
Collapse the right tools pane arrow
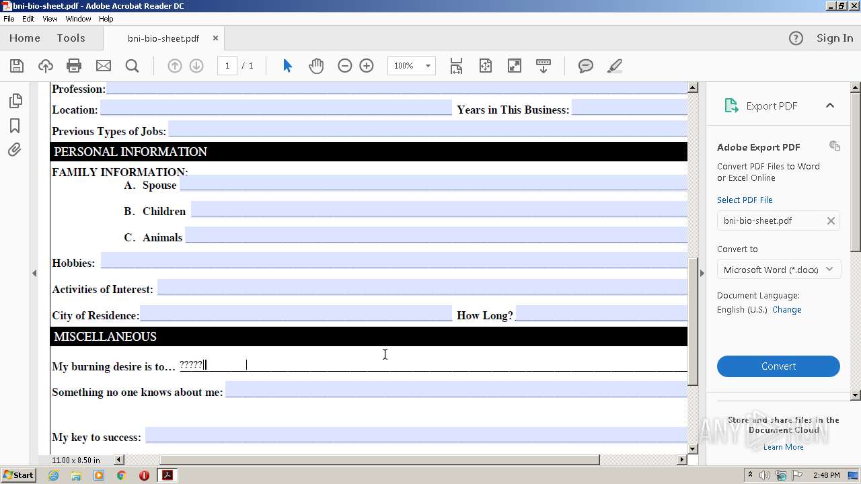click(702, 273)
